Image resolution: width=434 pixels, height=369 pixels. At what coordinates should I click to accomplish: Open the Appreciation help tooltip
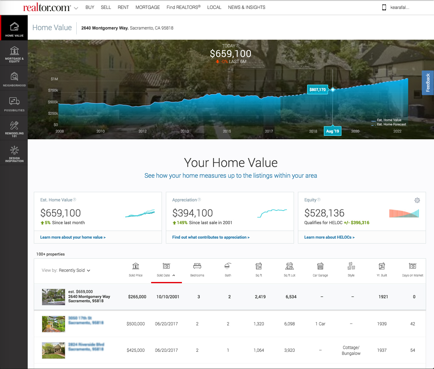pyautogui.click(x=199, y=200)
